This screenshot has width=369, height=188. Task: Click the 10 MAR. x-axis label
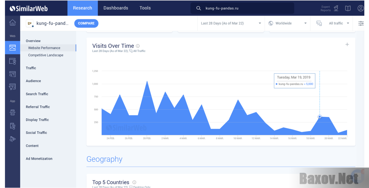(x=238, y=138)
